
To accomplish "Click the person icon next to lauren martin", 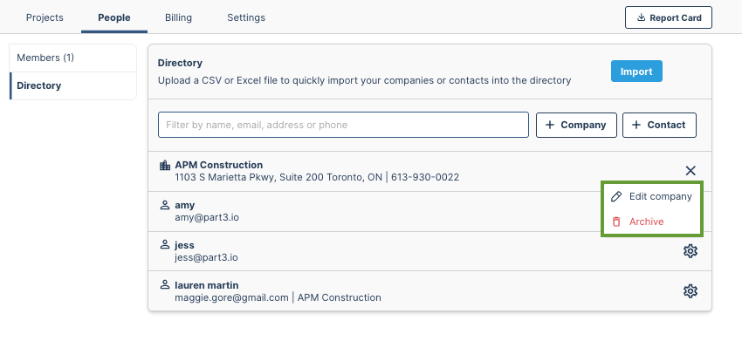I will [165, 284].
